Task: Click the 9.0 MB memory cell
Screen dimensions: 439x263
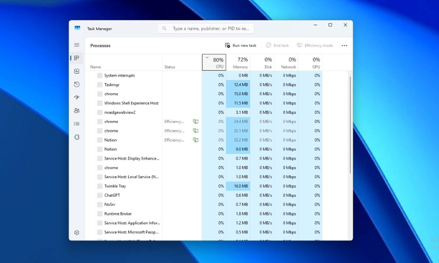Action: [238, 149]
